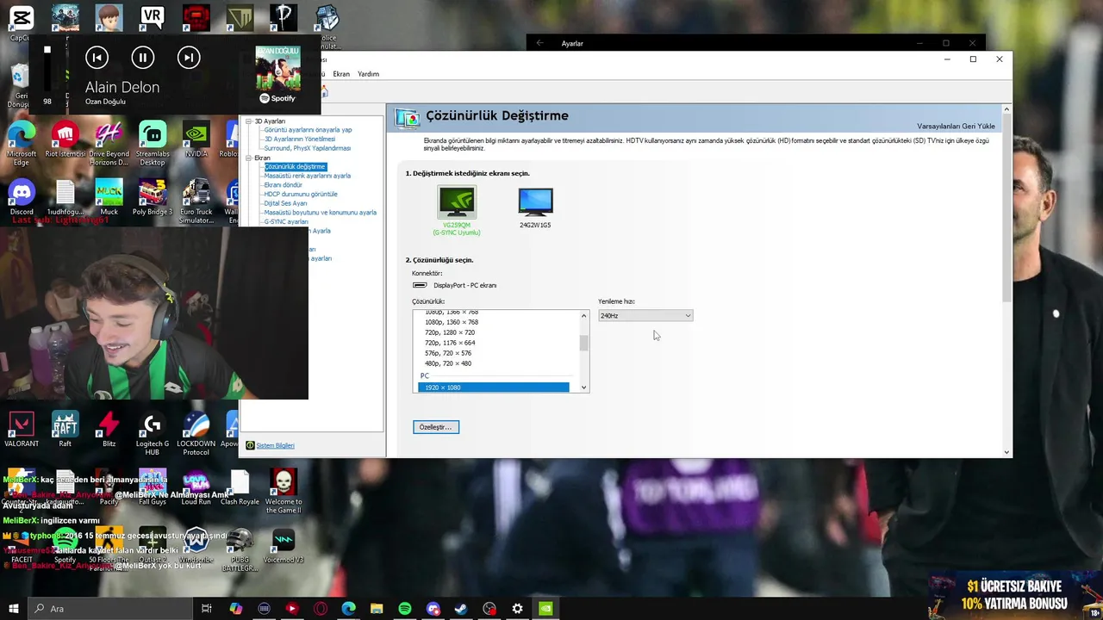Select the Muck game icon

click(x=109, y=199)
